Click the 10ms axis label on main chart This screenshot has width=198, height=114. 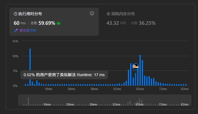[48, 89]
